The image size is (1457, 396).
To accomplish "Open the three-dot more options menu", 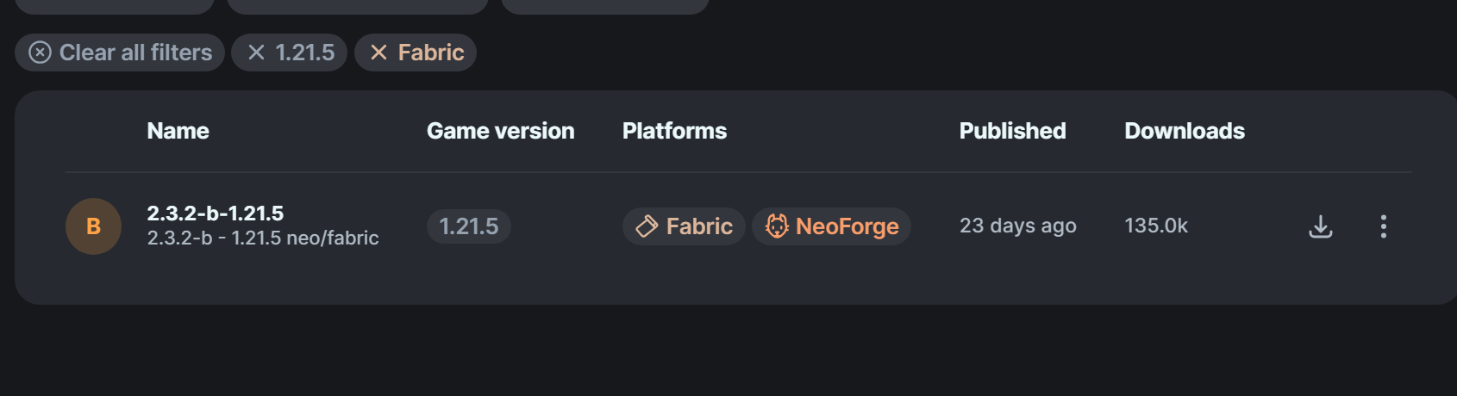I will click(1383, 226).
